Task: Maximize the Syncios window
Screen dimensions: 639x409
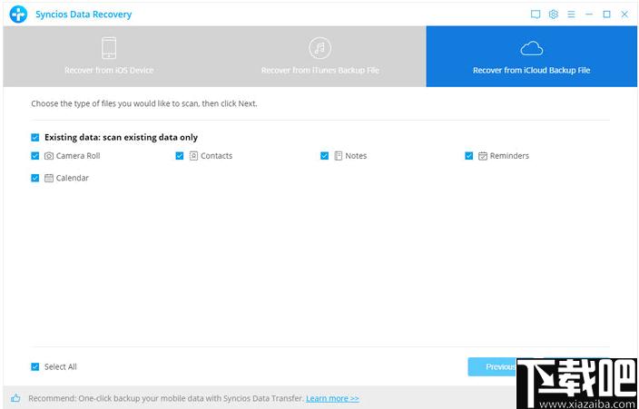Action: 607,15
